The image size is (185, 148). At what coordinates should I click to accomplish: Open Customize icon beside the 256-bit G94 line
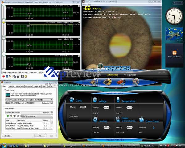[51, 103]
